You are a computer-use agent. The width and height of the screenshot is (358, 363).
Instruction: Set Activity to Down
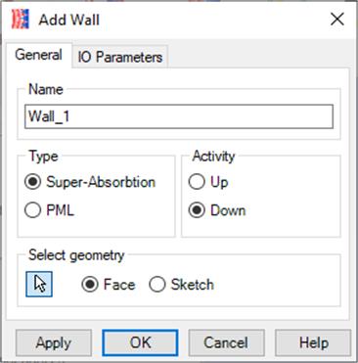coord(217,210)
